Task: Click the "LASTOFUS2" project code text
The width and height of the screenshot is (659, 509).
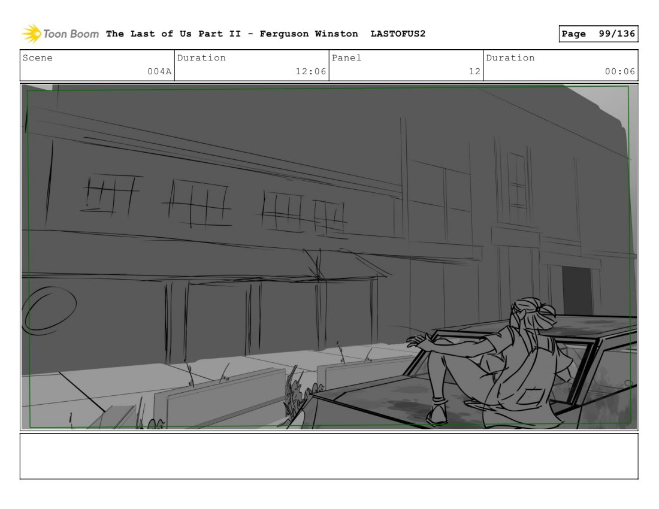Action: pos(398,34)
